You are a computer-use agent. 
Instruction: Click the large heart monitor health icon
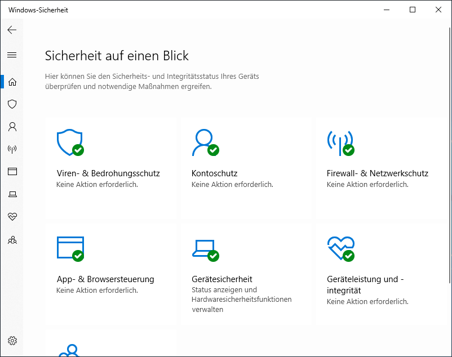[x=340, y=248]
